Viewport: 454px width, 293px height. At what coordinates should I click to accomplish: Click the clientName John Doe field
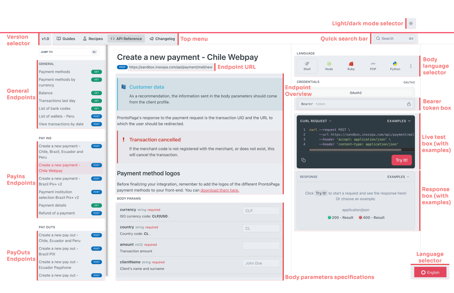(261, 263)
